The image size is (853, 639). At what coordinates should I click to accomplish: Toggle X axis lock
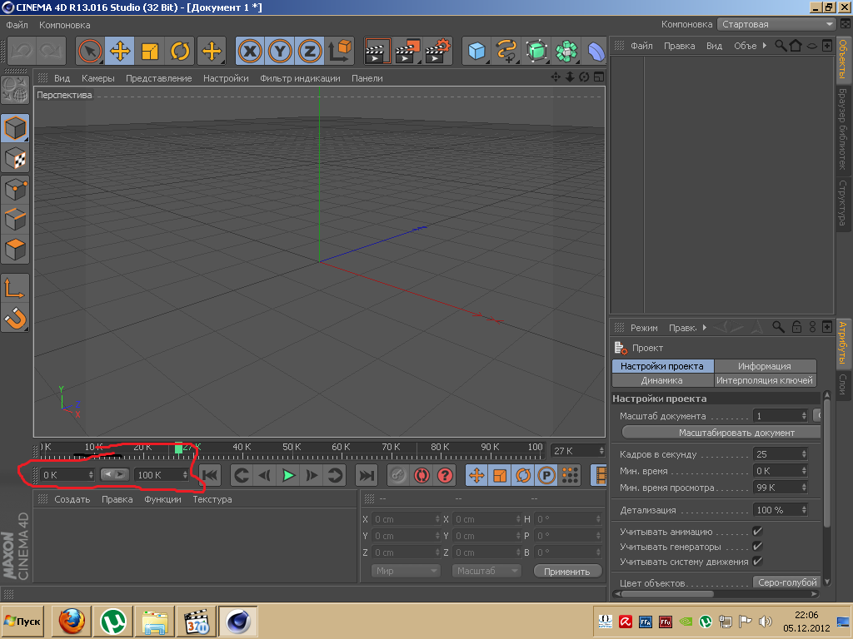[x=250, y=52]
